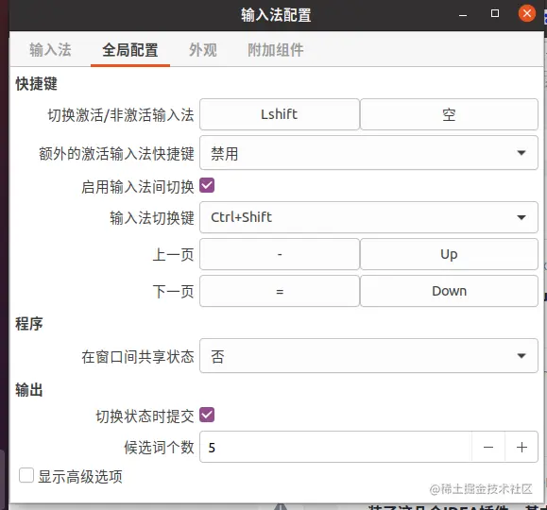547x510 pixels.
Task: Click the 上一页 minus key button
Action: (280, 254)
